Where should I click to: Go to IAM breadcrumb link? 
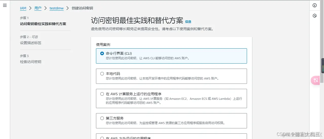click(23, 8)
